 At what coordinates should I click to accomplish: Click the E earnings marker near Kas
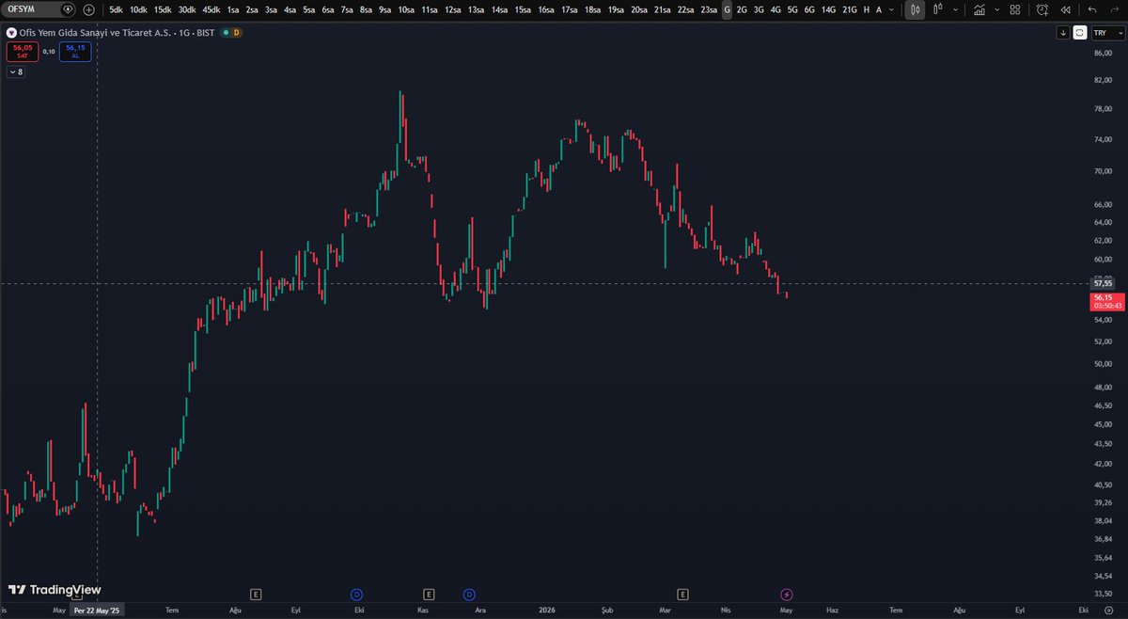click(x=429, y=594)
